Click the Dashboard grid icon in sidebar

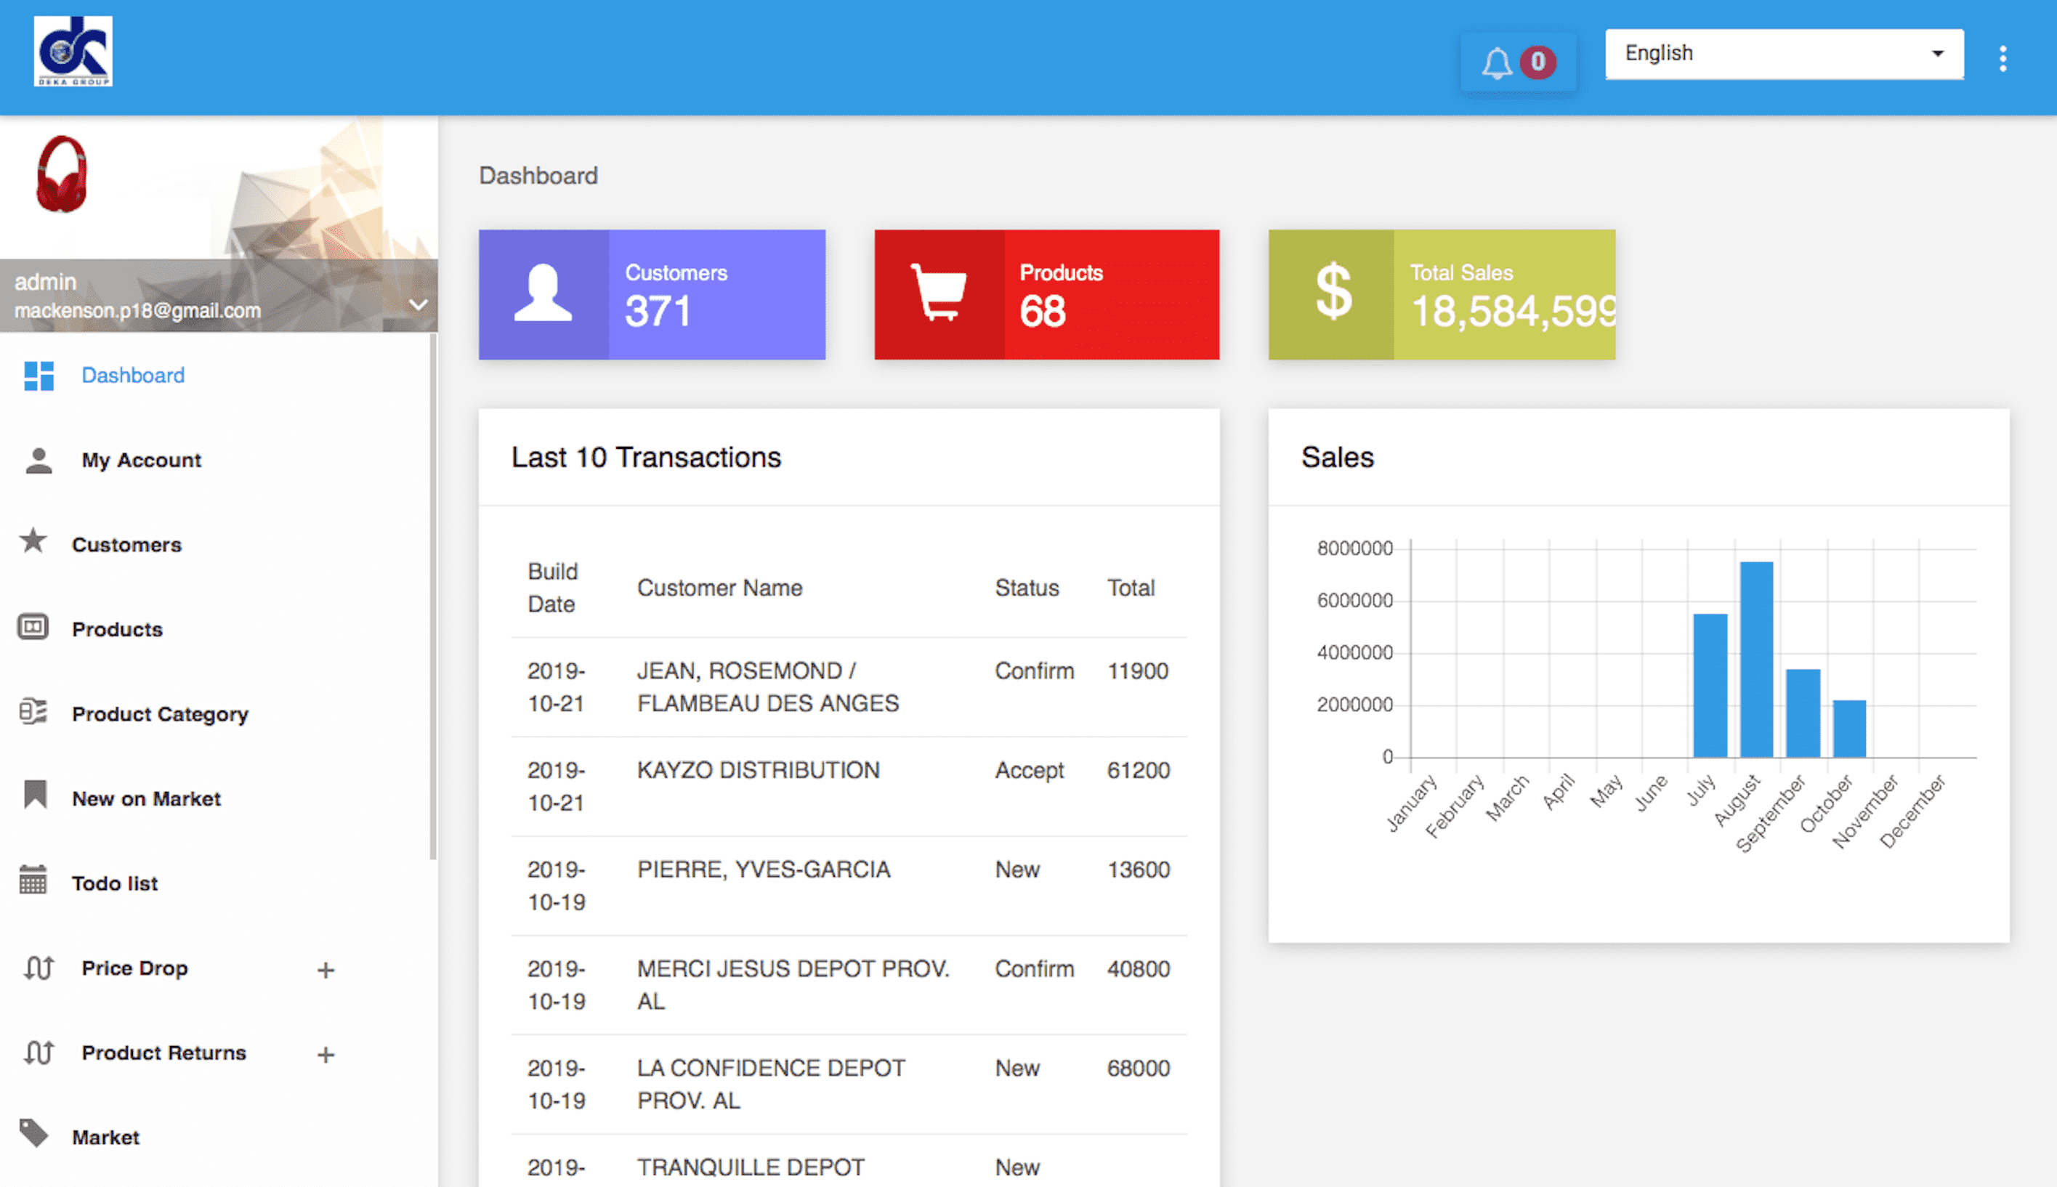[x=39, y=376]
